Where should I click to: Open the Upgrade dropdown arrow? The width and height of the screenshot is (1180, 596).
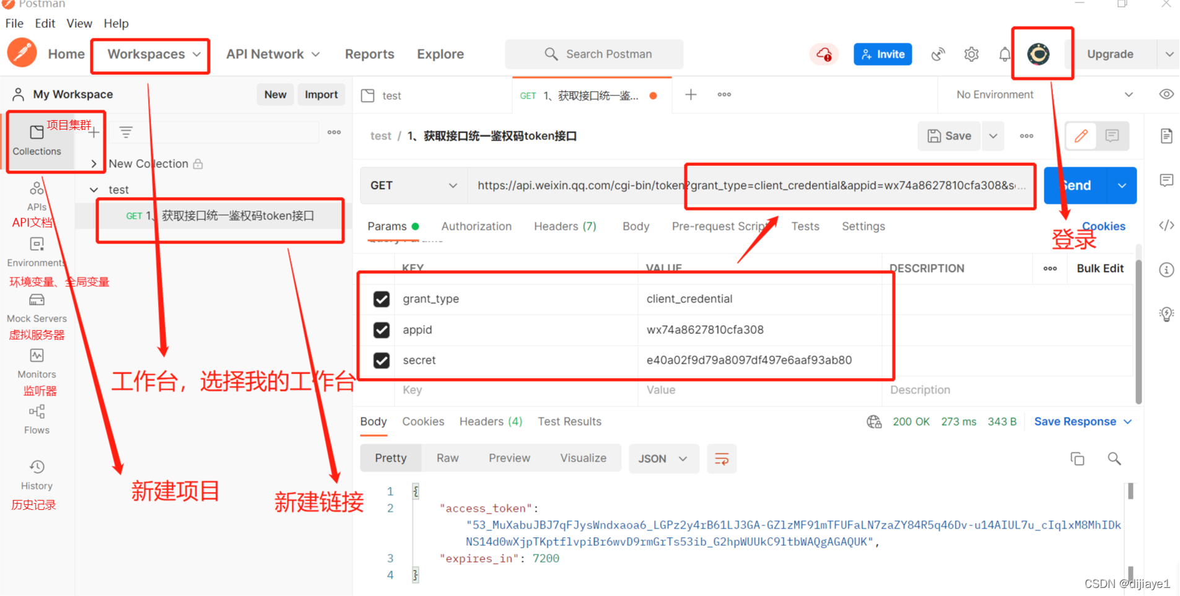coord(1169,55)
